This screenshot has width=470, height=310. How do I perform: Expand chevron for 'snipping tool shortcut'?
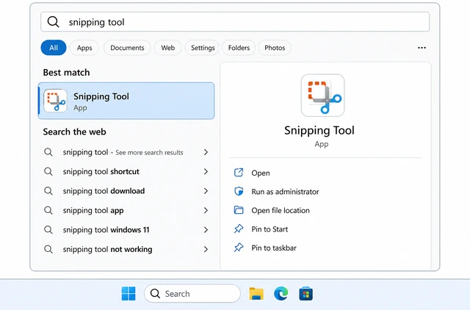point(206,171)
